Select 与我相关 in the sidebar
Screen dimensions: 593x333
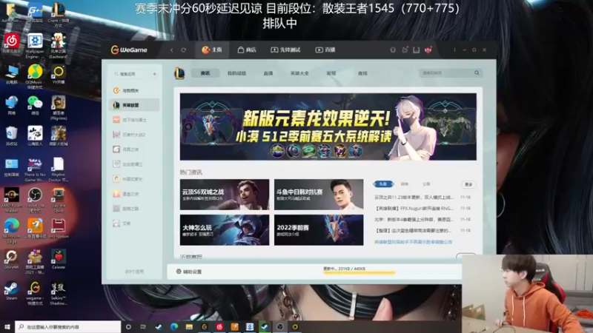[126, 90]
